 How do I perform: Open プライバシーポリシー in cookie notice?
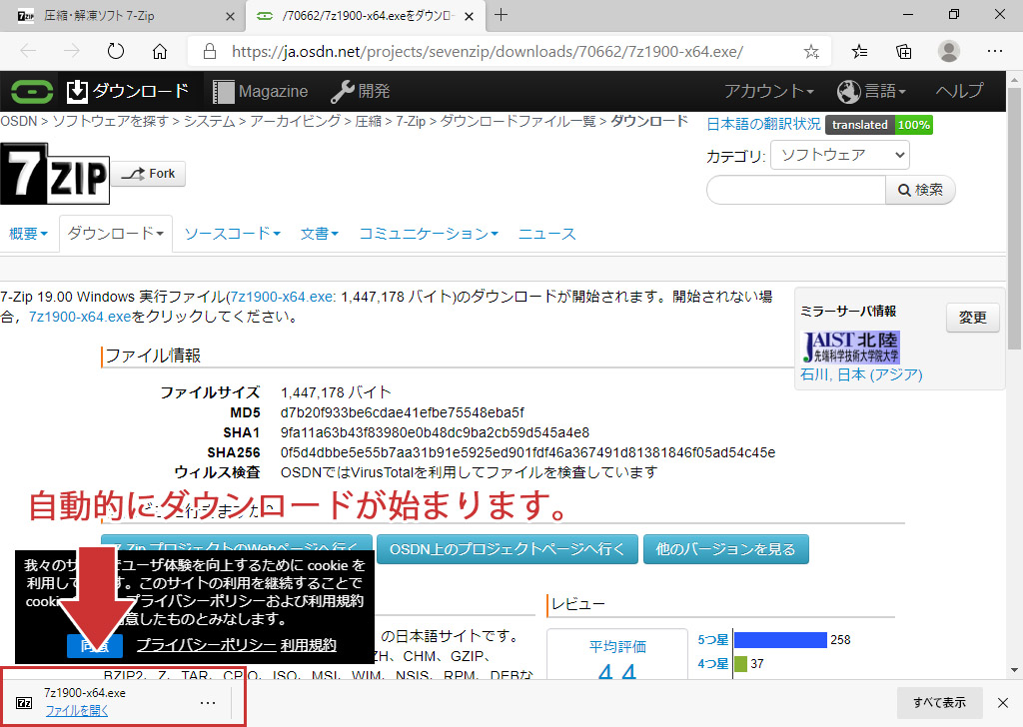click(x=206, y=645)
